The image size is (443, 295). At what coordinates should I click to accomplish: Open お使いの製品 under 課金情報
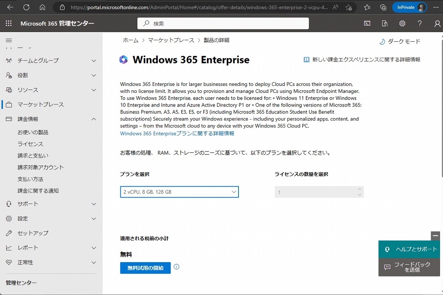[33, 132]
